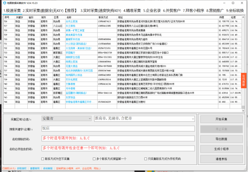248x172 pixels.
Task: Click 导出数据 button
Action: tap(221, 139)
